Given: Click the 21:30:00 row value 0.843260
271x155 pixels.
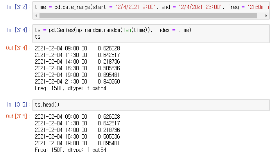Looking at the screenshot, I should [109, 82].
